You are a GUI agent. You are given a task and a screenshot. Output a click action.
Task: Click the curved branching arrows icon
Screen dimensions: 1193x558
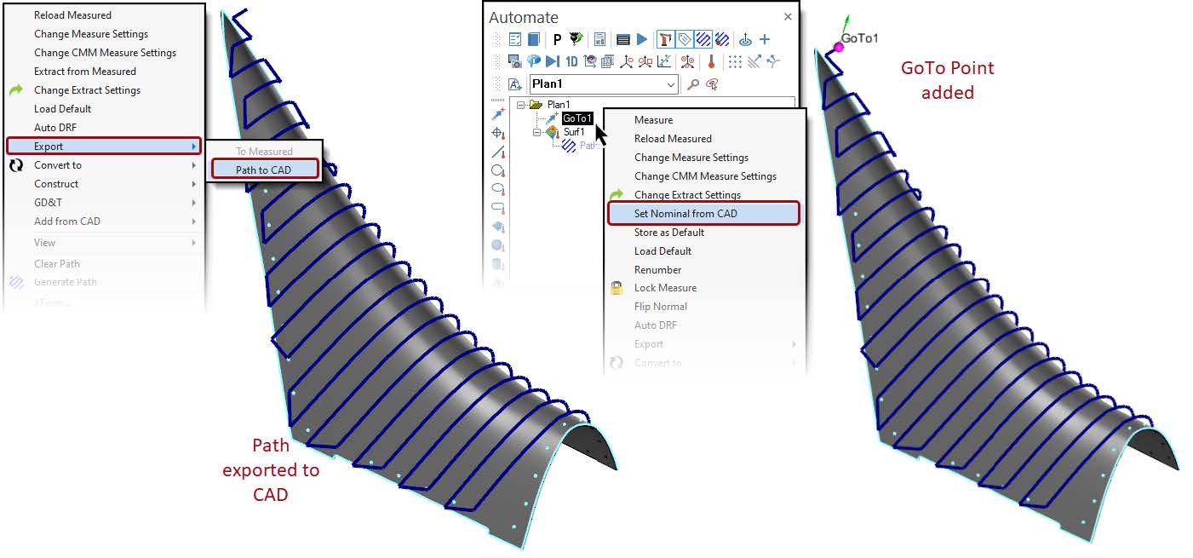coord(772,61)
